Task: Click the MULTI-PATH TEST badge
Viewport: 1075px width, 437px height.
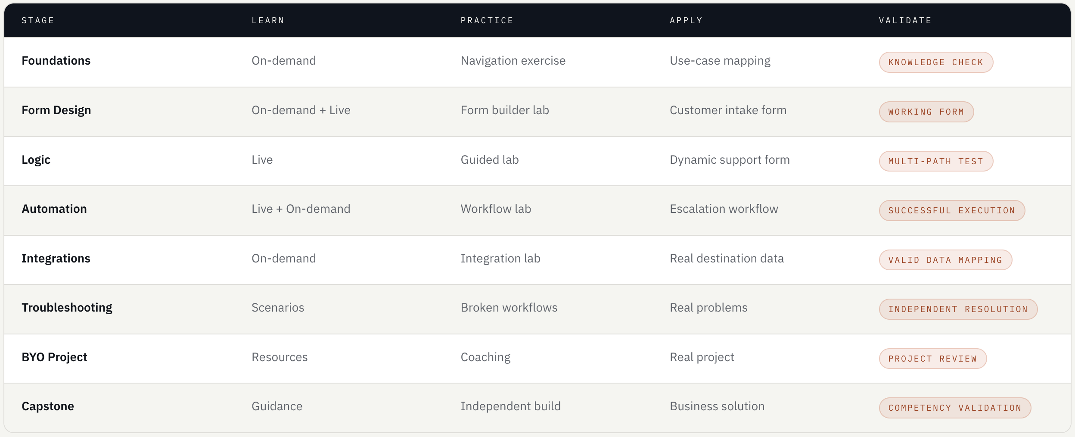Action: (936, 162)
